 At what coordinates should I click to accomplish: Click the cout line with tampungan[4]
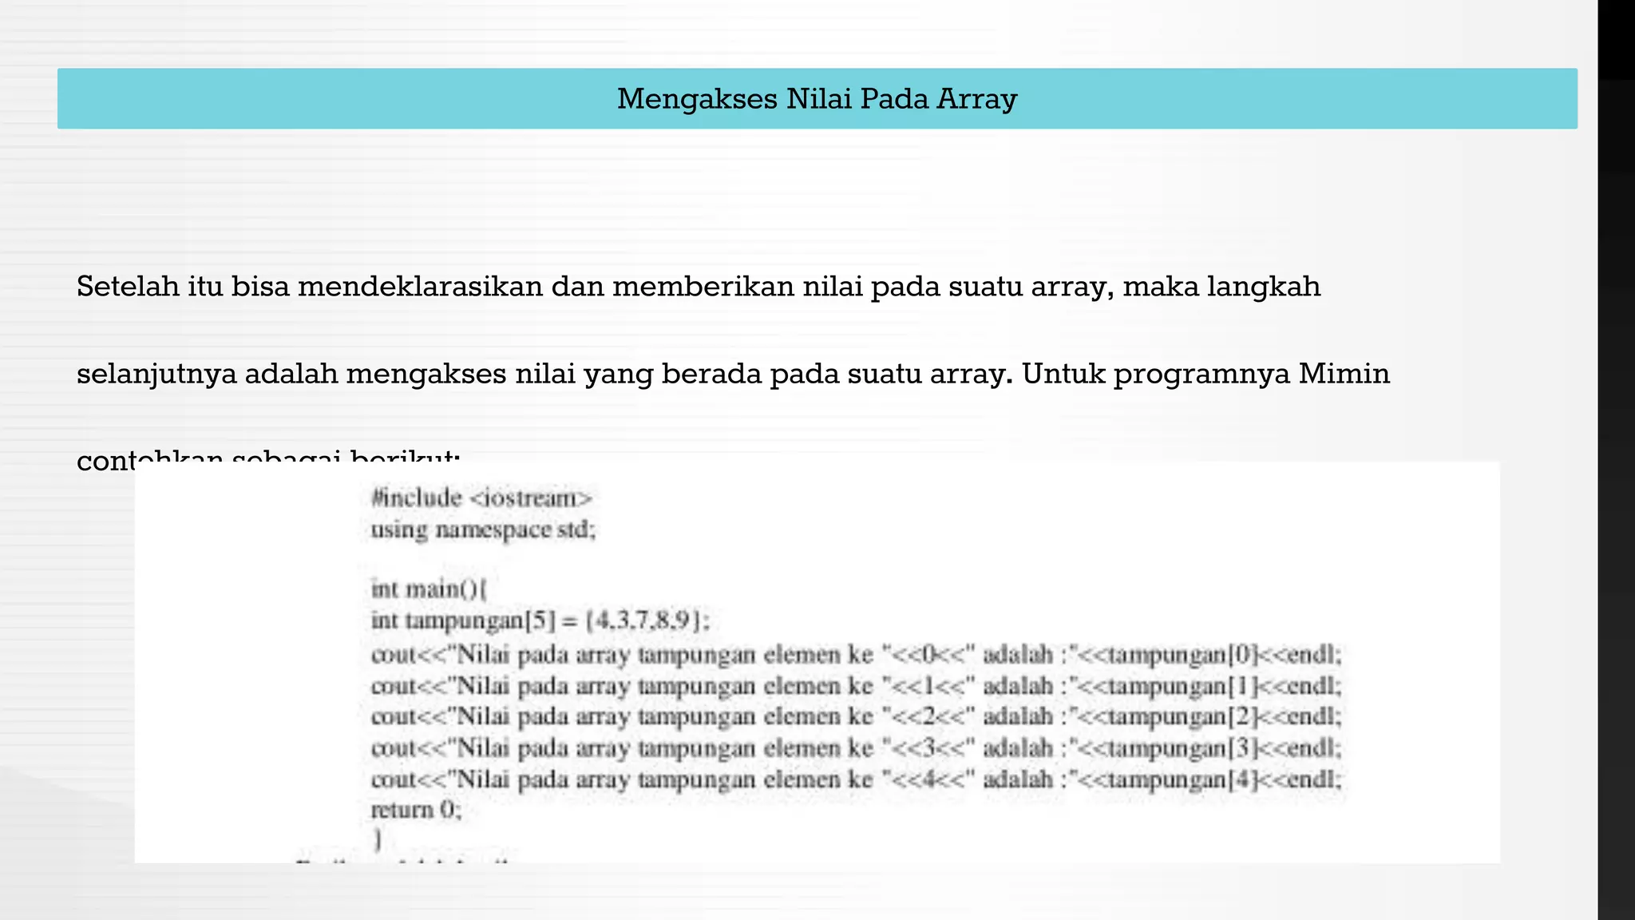pyautogui.click(x=857, y=779)
